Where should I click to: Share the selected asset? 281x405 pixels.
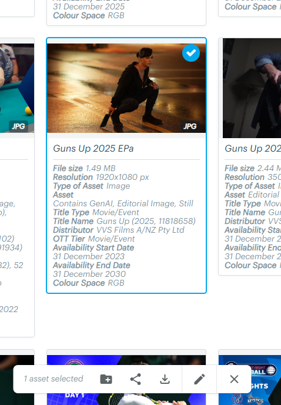pos(136,379)
